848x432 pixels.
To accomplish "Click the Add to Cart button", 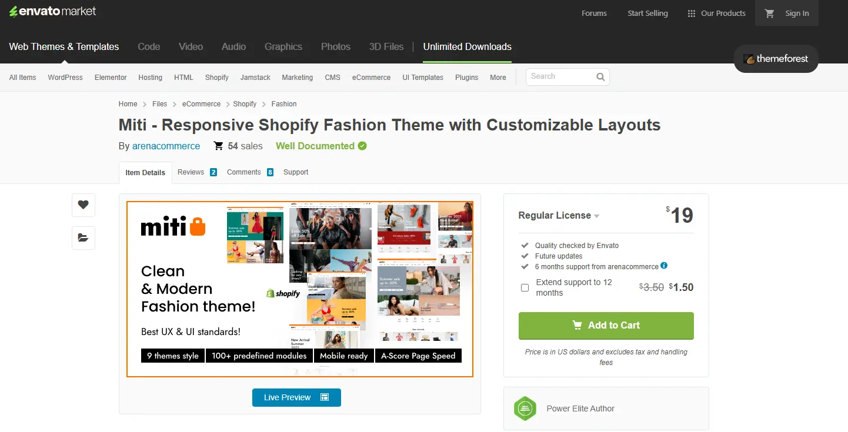I will [606, 325].
